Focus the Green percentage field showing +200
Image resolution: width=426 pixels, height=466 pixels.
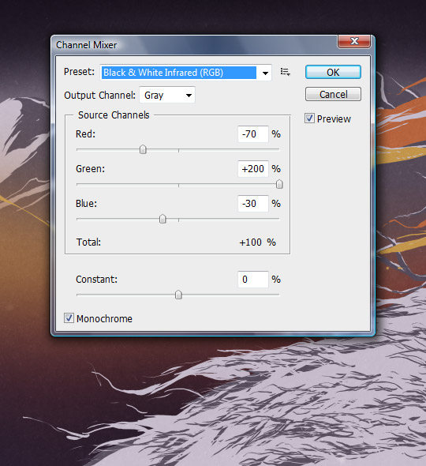click(x=253, y=169)
